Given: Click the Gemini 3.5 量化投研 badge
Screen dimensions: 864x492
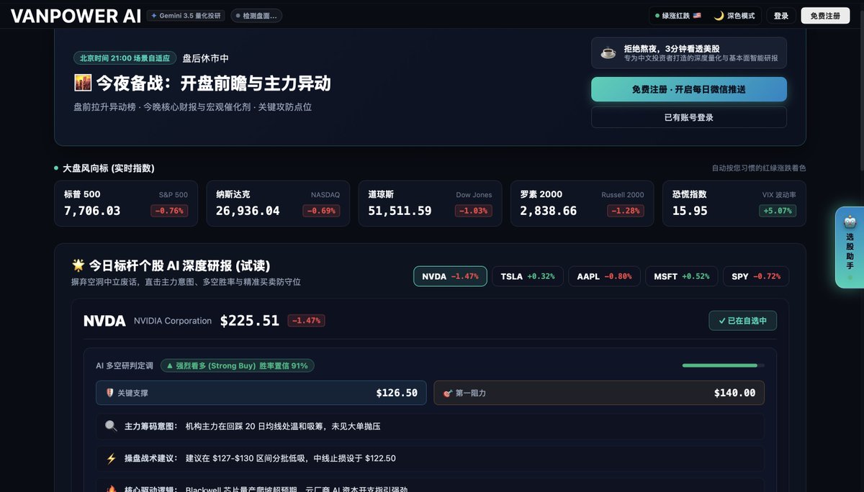Looking at the screenshot, I should (x=186, y=16).
